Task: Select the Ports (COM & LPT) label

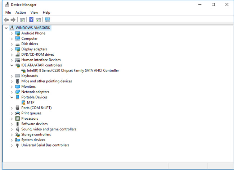Action: (x=36, y=108)
